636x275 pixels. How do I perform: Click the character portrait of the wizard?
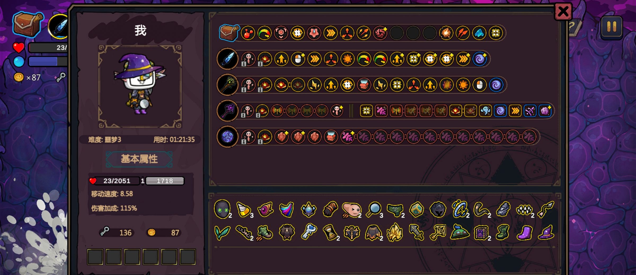(x=140, y=86)
